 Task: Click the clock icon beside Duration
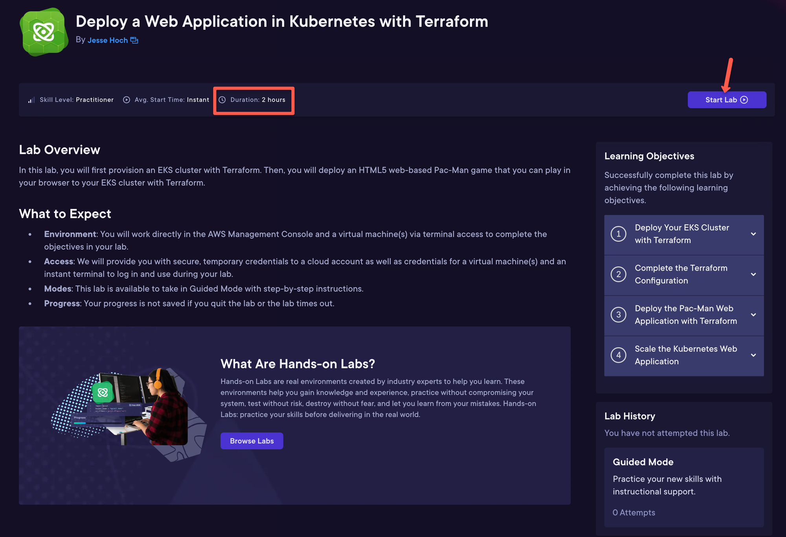coord(222,100)
